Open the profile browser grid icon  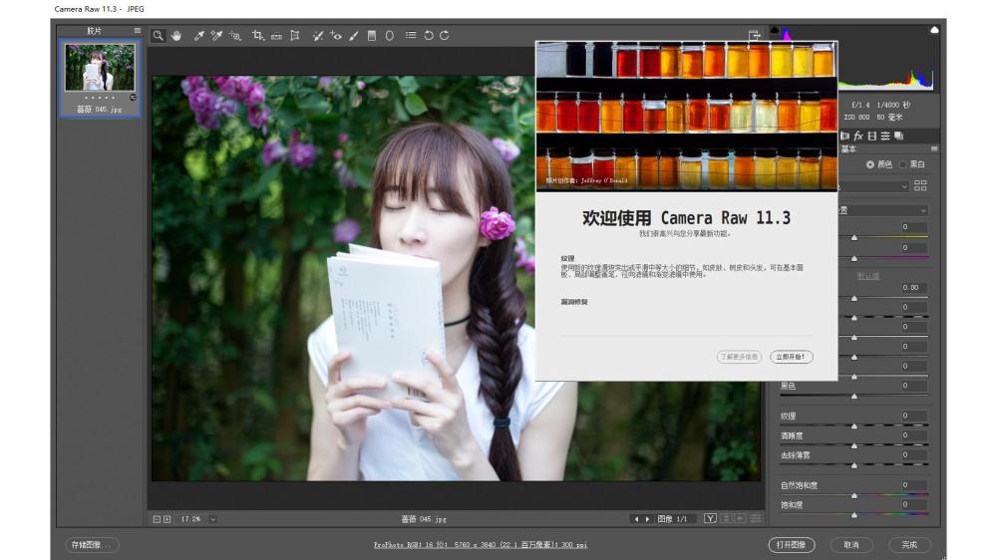tap(920, 185)
